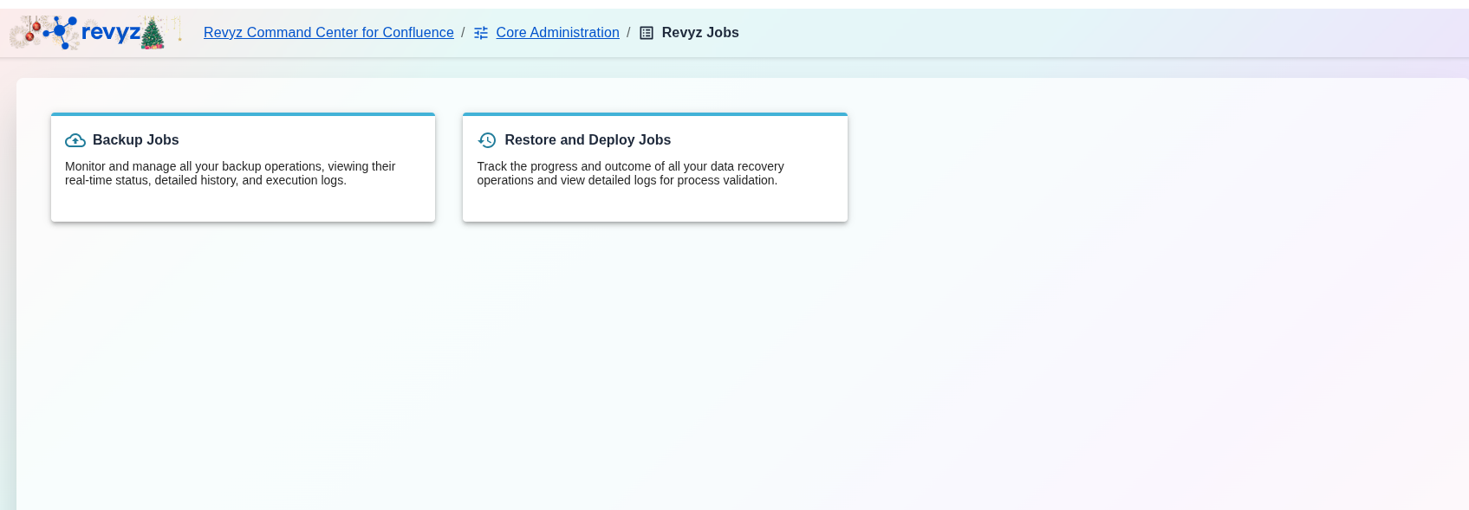Click the cloud upload icon on Backup Jobs
This screenshot has height=510, width=1469.
(75, 140)
